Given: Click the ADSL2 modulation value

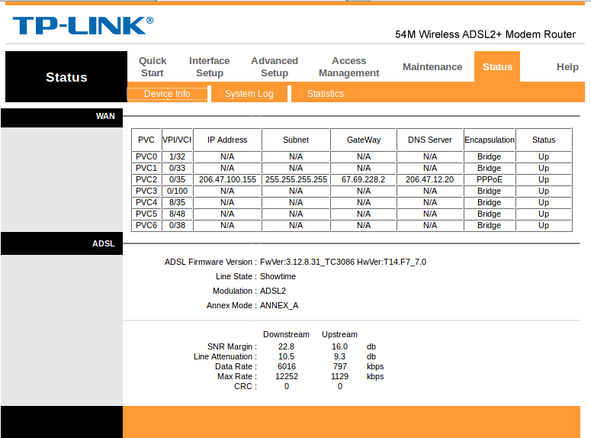Looking at the screenshot, I should coord(273,291).
